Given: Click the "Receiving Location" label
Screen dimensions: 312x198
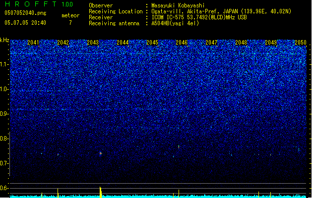Looking at the screenshot, I should [x=116, y=11].
